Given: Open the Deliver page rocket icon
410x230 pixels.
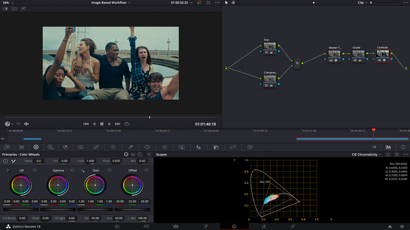Looking at the screenshot, I should (x=293, y=226).
